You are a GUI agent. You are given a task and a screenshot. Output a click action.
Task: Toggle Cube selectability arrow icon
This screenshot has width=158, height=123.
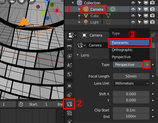[140, 15]
